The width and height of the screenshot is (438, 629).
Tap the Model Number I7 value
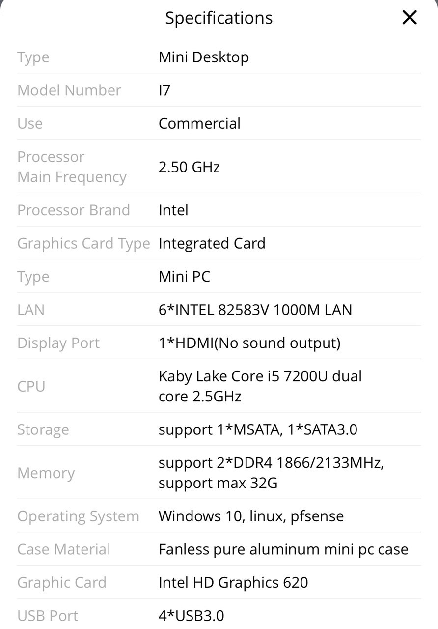pyautogui.click(x=164, y=90)
